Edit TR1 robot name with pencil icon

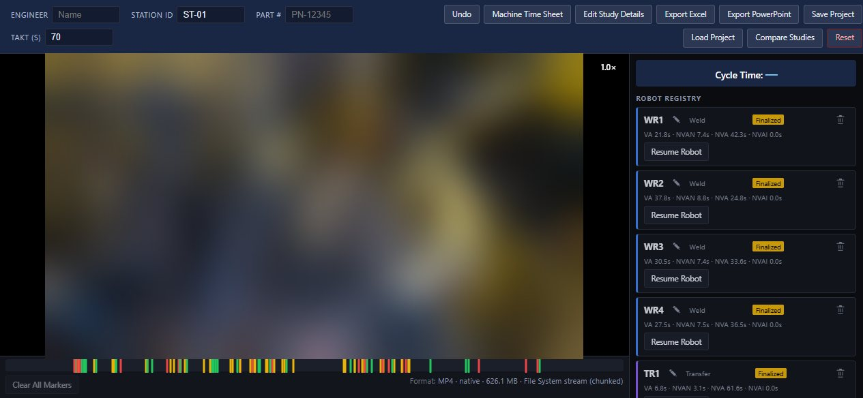tap(673, 373)
